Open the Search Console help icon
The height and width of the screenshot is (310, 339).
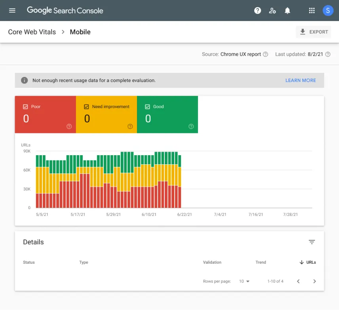257,11
